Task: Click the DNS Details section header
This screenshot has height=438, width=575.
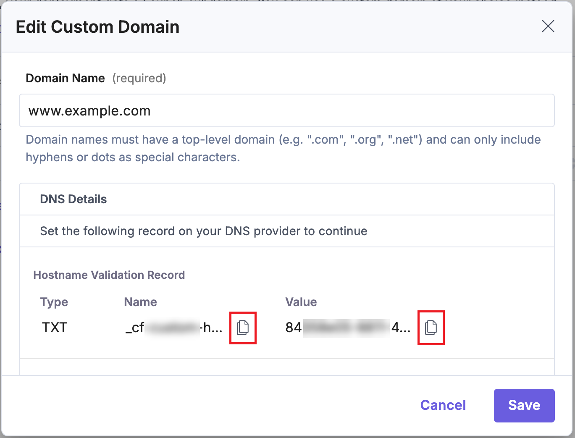Action: [x=73, y=199]
